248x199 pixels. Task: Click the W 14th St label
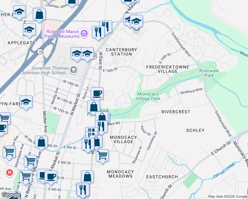pos(71,83)
